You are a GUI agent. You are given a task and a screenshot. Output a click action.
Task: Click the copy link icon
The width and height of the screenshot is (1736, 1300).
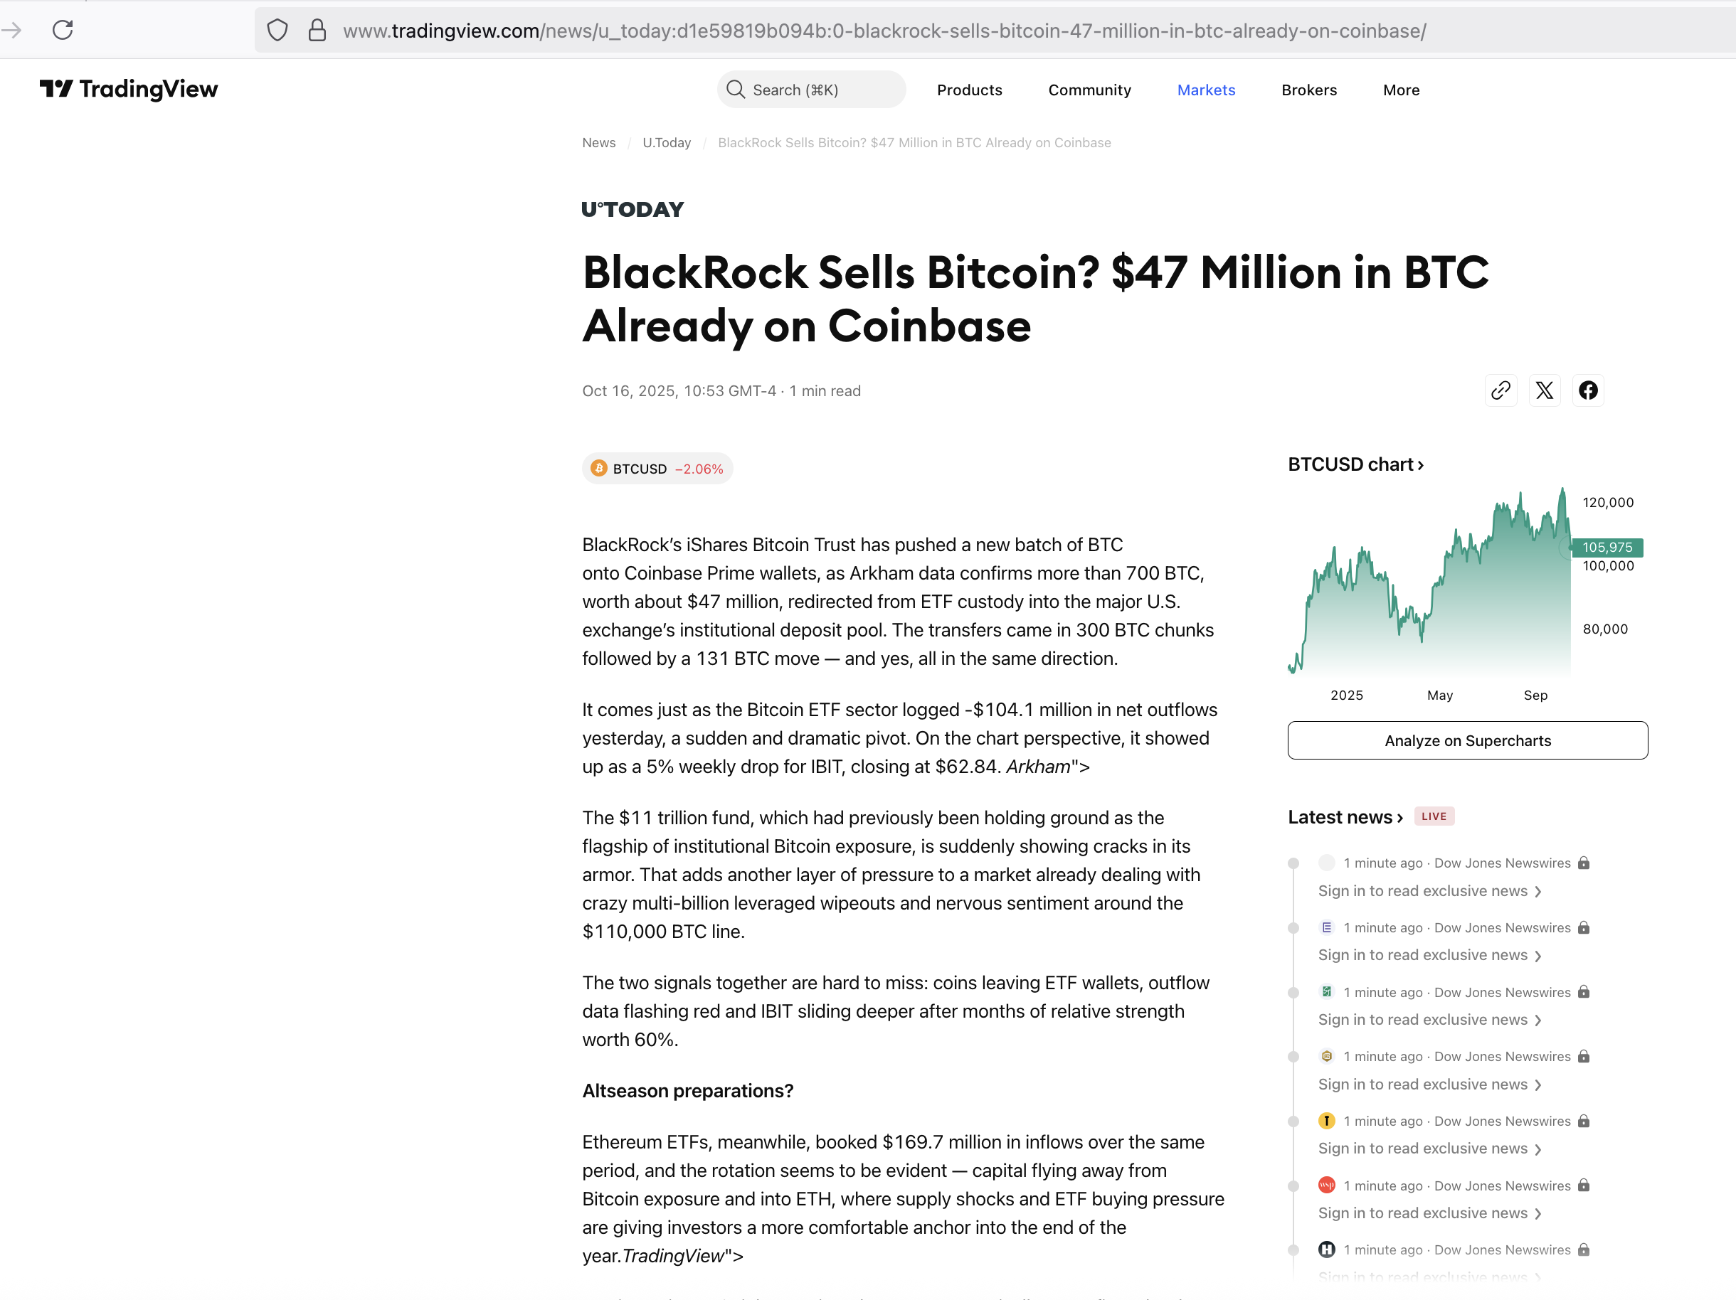pos(1500,390)
